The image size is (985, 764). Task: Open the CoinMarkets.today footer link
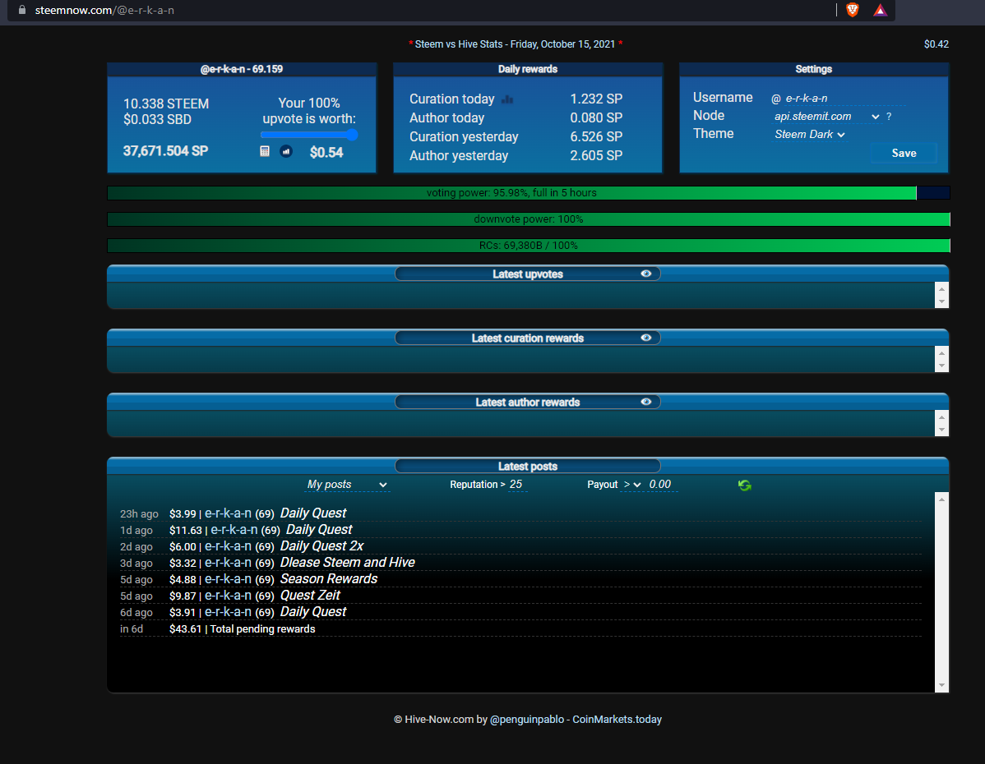(617, 720)
